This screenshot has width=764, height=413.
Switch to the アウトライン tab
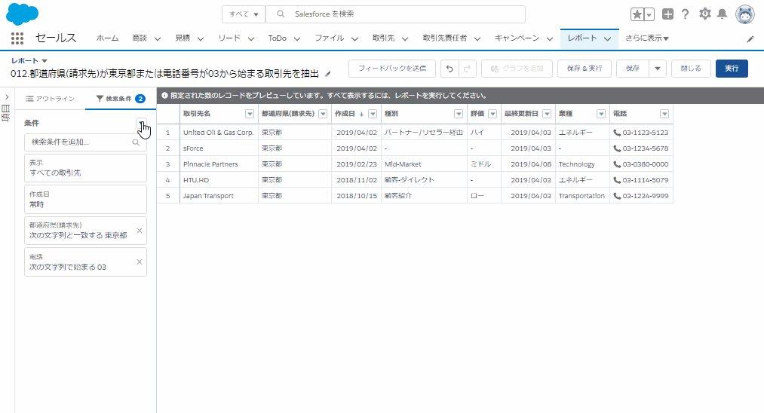(51, 99)
